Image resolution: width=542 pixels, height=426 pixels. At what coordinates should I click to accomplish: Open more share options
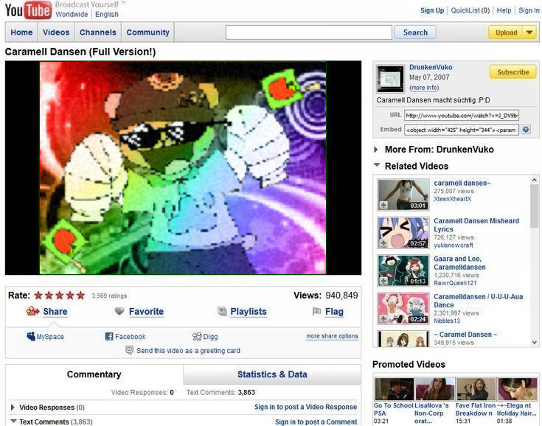(x=332, y=336)
